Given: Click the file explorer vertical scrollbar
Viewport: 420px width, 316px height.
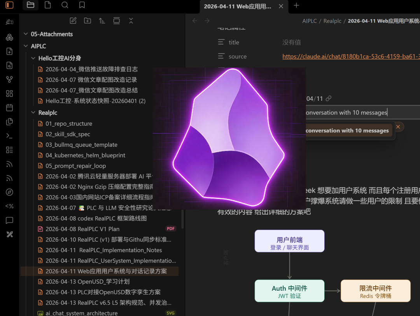Looking at the screenshot, I should (x=182, y=219).
